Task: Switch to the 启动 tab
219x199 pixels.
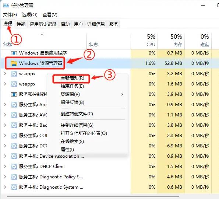Action: click(65, 24)
